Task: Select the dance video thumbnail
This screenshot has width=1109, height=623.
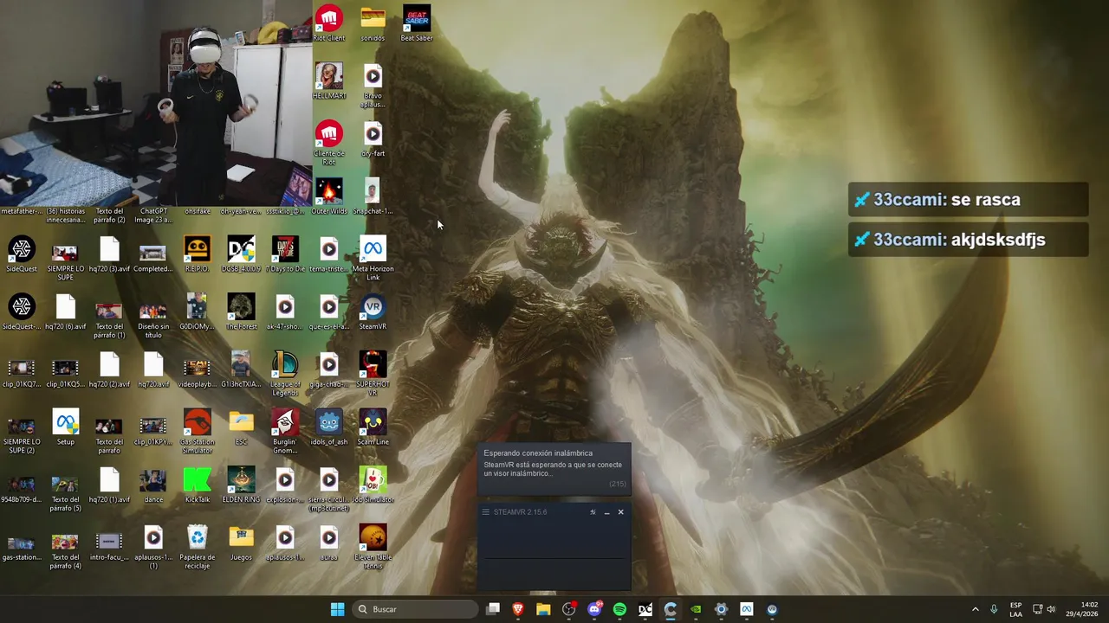Action: [x=152, y=485]
